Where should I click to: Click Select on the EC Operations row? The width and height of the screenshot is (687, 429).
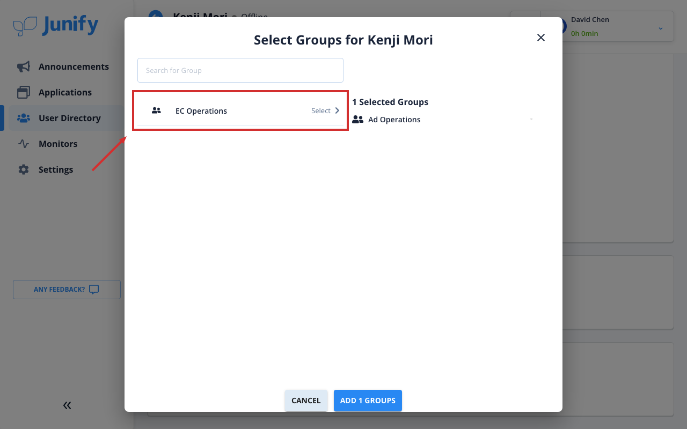[321, 110]
